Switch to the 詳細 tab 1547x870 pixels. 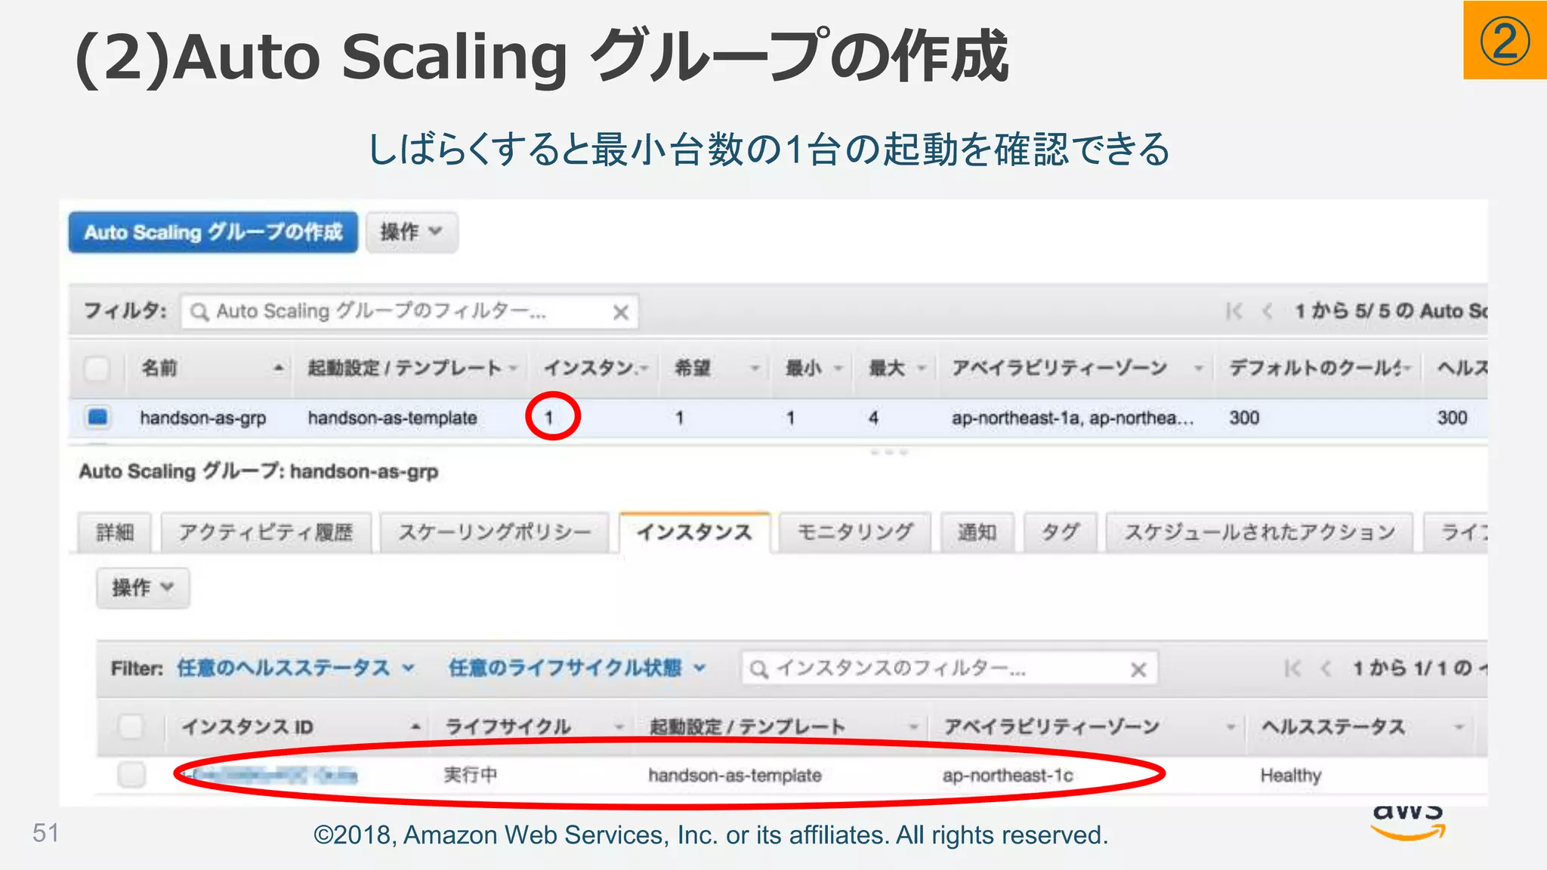click(115, 532)
